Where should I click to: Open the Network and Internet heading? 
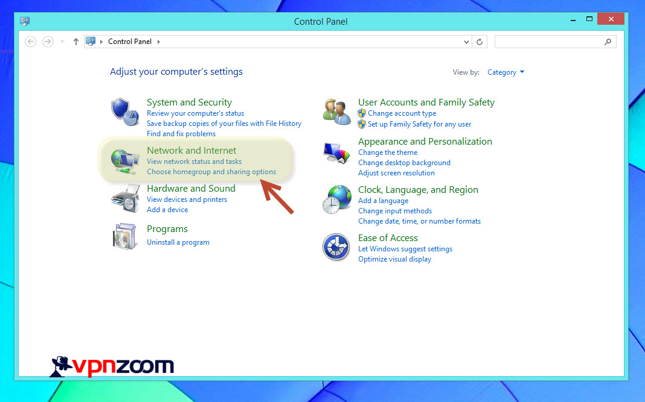[191, 151]
